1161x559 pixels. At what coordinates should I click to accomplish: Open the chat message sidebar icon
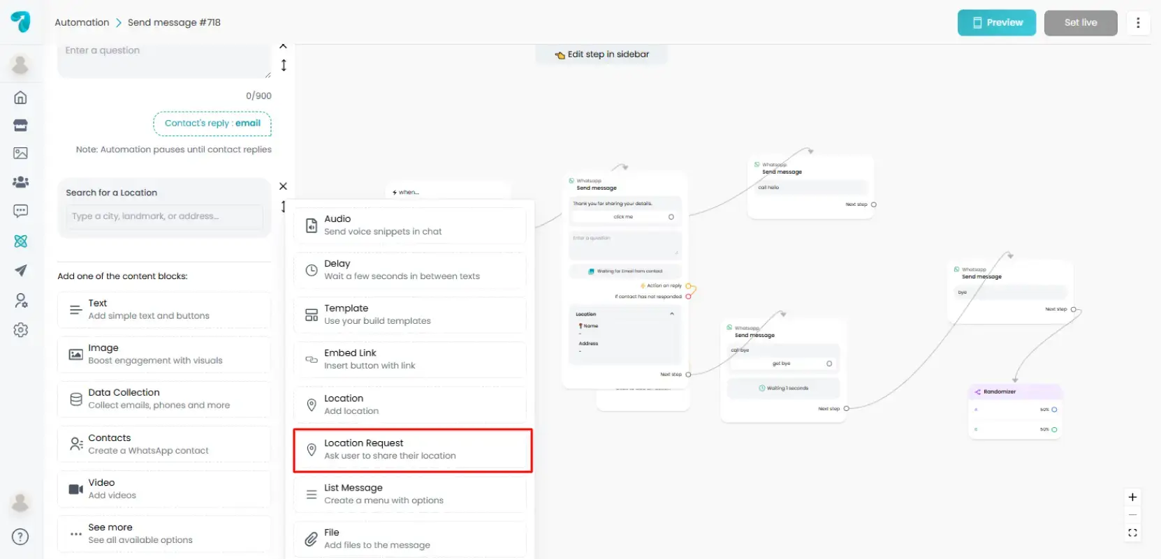(x=20, y=211)
